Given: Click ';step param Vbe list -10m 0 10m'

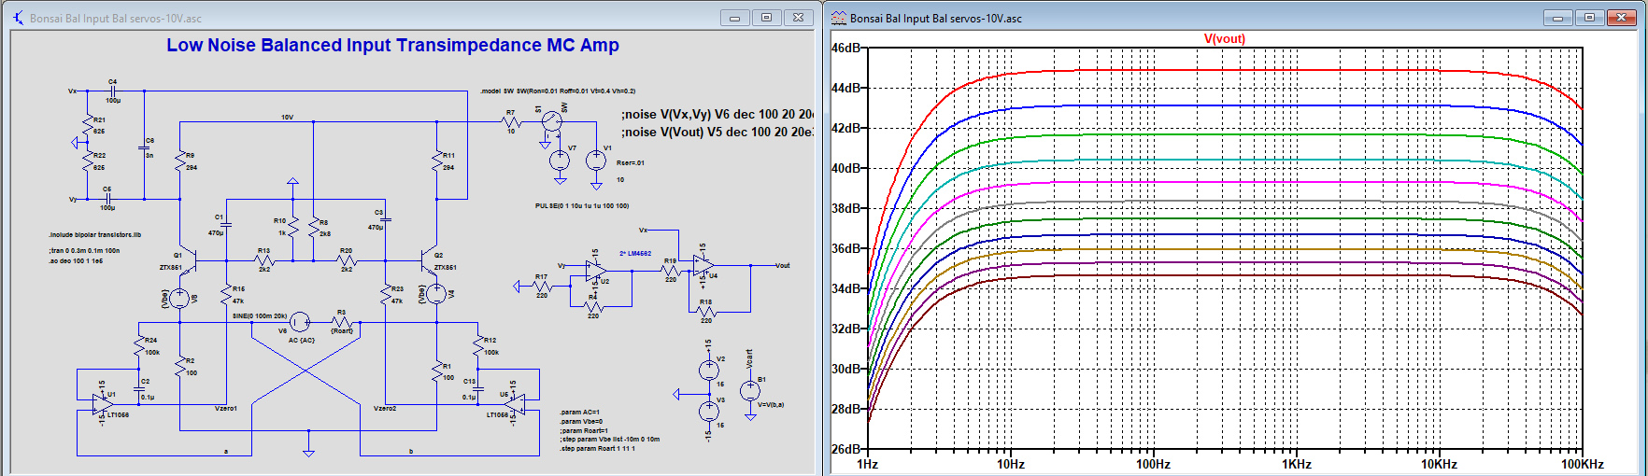Looking at the screenshot, I should click(x=609, y=440).
